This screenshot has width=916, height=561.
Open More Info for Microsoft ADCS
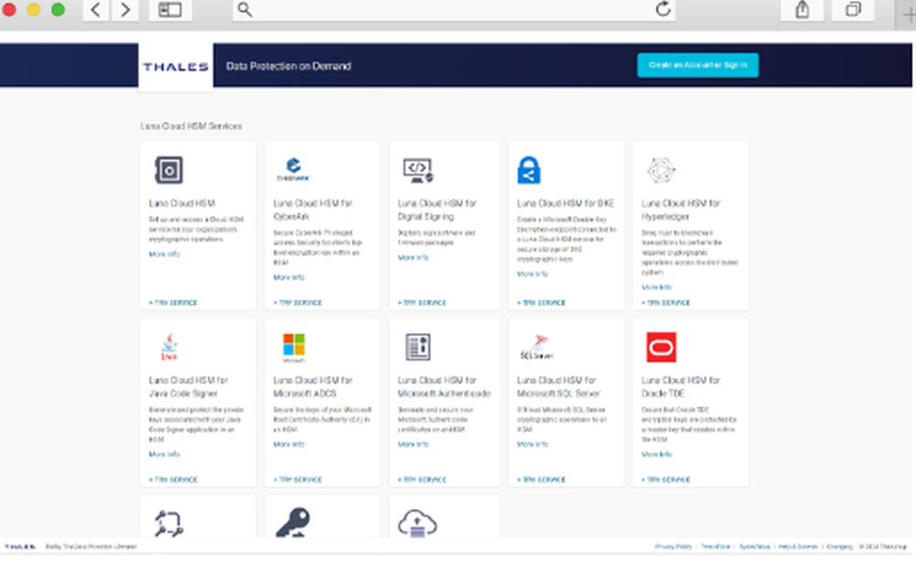coord(289,444)
